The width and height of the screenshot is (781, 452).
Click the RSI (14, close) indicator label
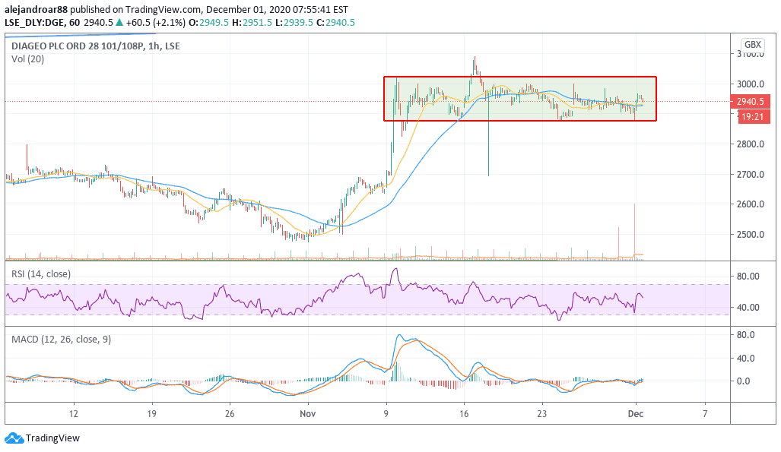coord(41,273)
